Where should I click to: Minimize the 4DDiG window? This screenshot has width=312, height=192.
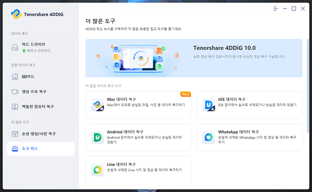tap(285, 8)
